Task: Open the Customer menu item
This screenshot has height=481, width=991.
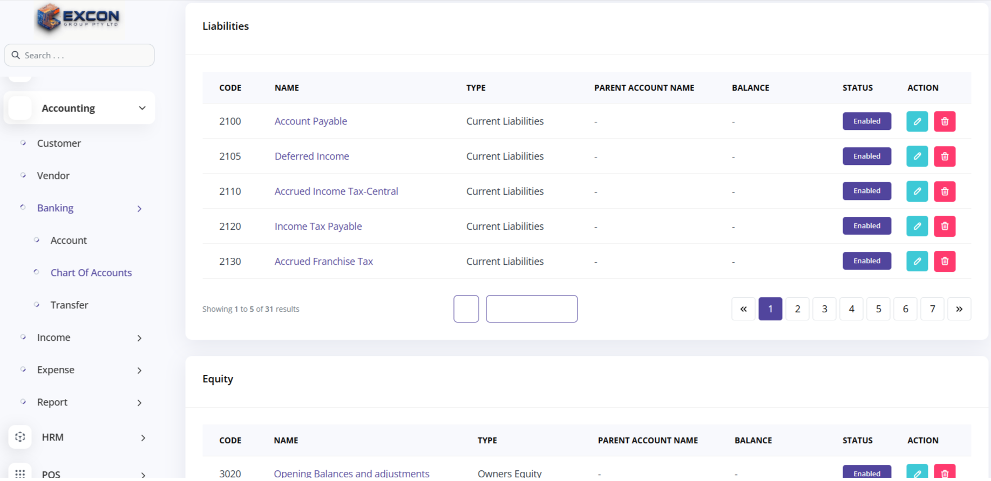Action: (x=59, y=143)
